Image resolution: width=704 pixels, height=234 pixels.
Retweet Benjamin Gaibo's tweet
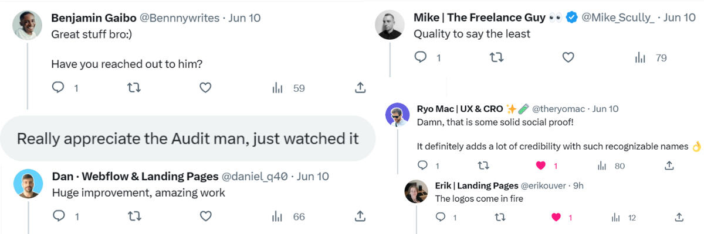tap(134, 88)
